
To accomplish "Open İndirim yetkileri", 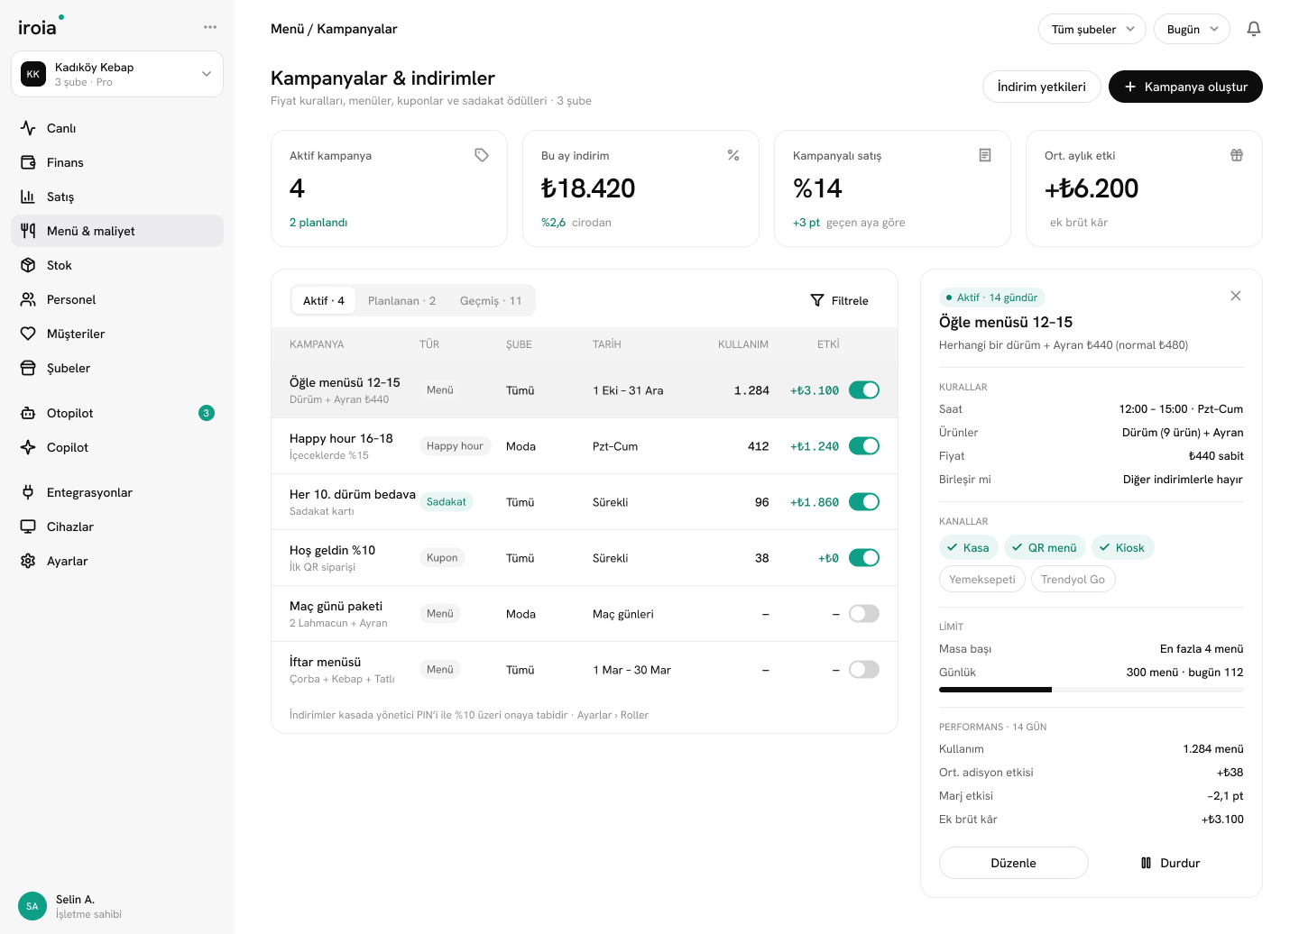I will point(1042,87).
